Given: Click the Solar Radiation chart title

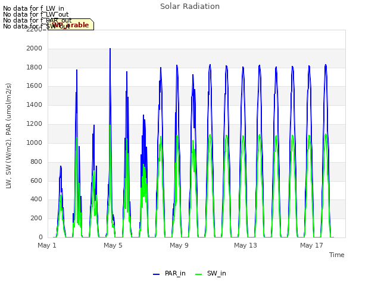Looking at the screenshot, I should point(190,7).
